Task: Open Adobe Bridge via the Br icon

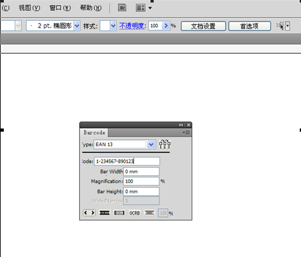Action: point(122,8)
